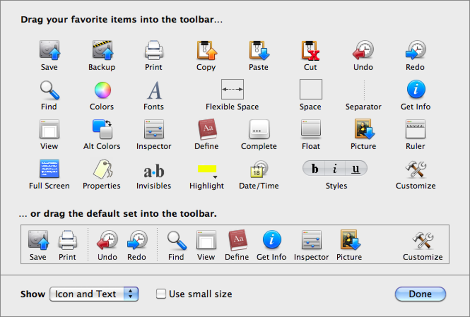470x317 pixels.
Task: Click the Date/Time calendar icon
Action: point(258,169)
